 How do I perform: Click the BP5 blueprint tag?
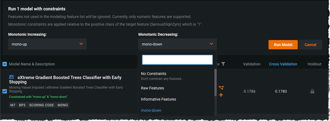[22, 105]
